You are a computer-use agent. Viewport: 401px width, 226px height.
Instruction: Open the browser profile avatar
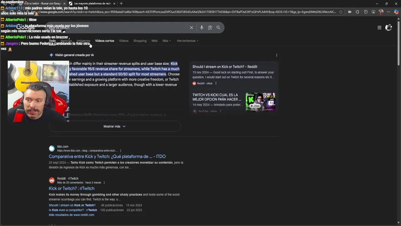tap(381, 12)
